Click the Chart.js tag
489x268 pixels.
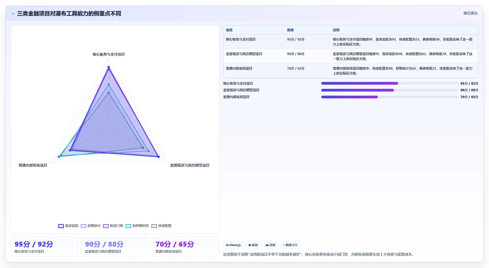233,245
